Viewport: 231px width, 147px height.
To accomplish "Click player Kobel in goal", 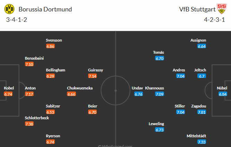I will click(9, 88).
